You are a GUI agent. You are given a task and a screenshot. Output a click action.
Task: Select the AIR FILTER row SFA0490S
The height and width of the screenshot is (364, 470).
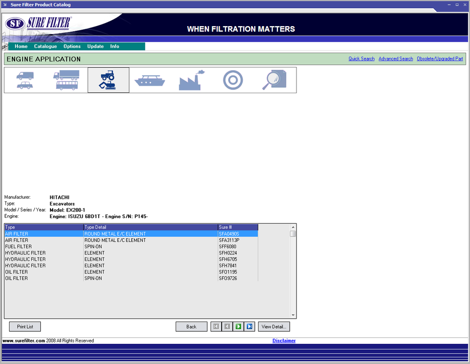point(131,234)
